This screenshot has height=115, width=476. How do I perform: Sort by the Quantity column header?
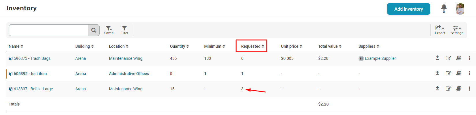point(179,46)
